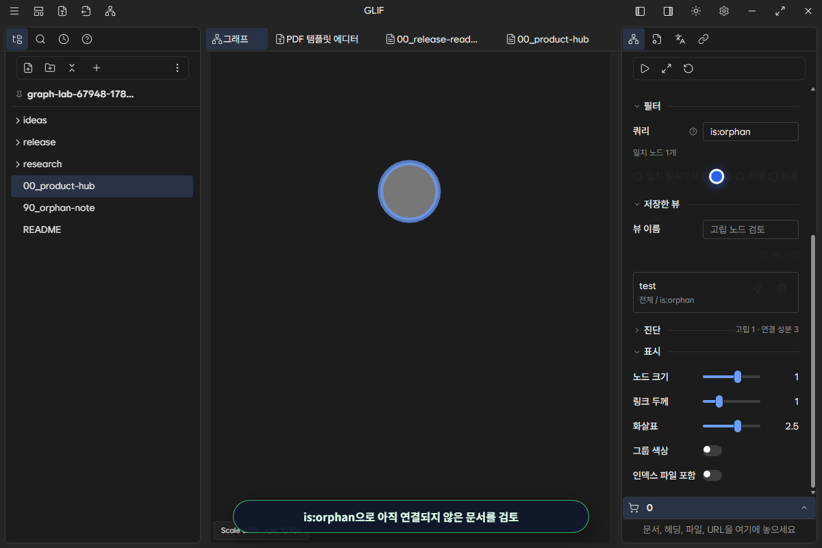Image resolution: width=822 pixels, height=548 pixels.
Task: Switch to the 그래프 tab
Action: (x=237, y=39)
